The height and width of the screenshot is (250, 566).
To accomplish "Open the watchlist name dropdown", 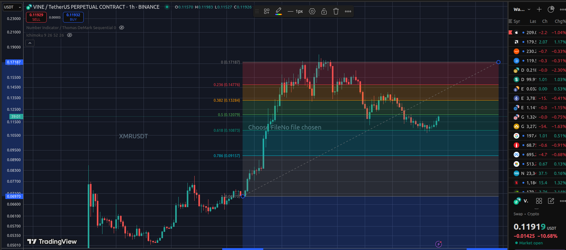I will [522, 9].
